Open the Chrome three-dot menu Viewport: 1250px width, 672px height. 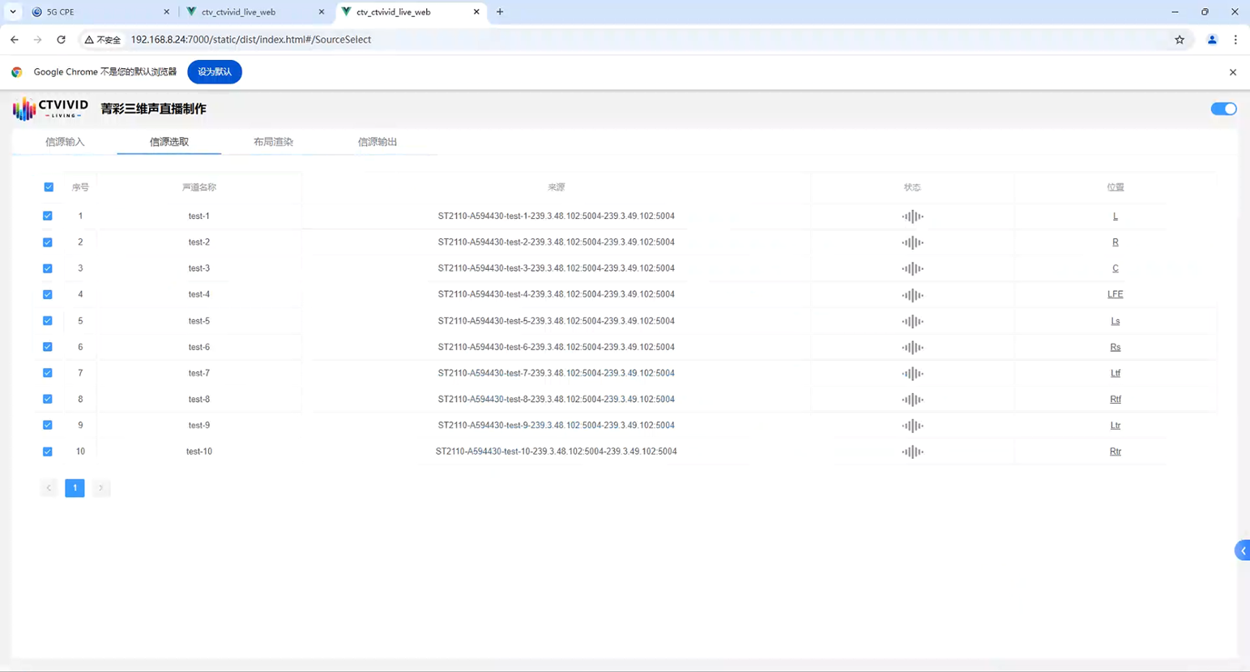pyautogui.click(x=1235, y=40)
